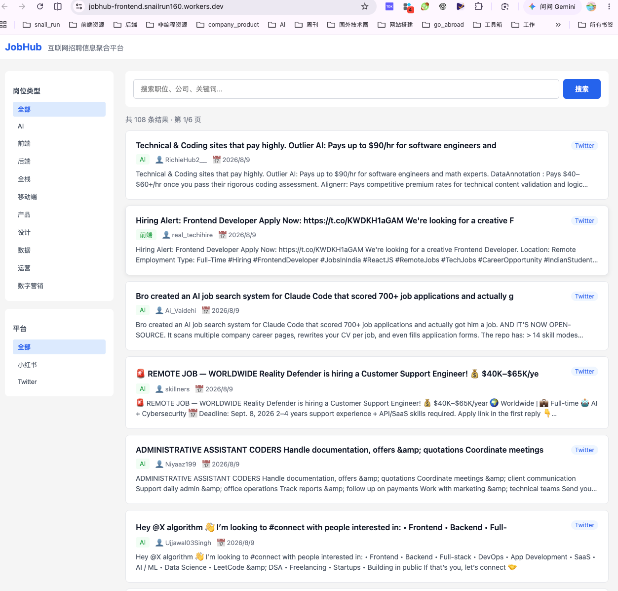Click author real_techihire

[x=188, y=235]
